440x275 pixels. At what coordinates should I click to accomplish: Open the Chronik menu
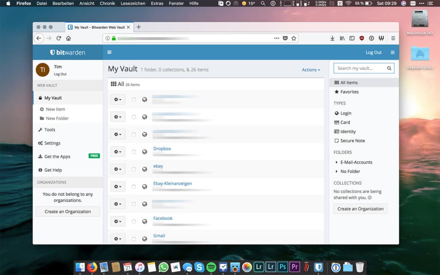[107, 3]
